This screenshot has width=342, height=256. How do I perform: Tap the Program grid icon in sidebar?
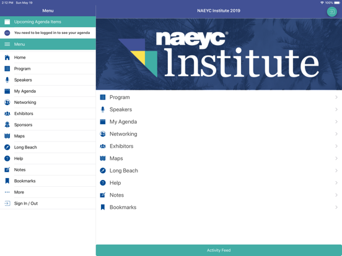[x=7, y=69]
